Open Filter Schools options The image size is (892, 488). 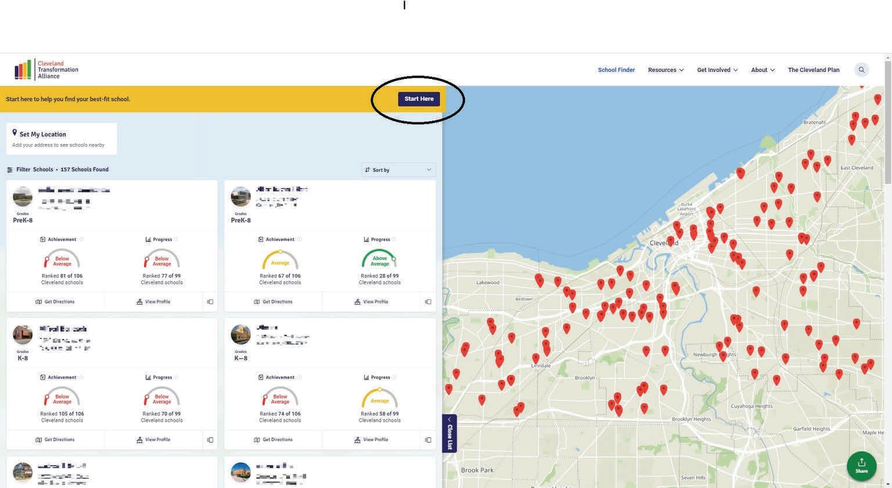(x=34, y=170)
